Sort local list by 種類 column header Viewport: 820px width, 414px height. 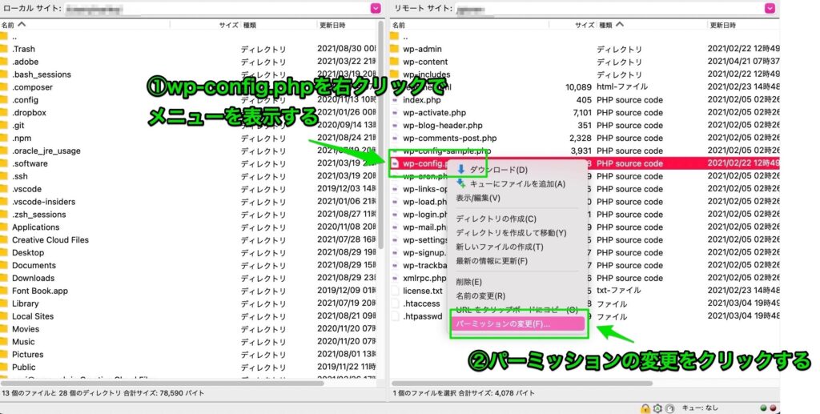click(x=279, y=25)
